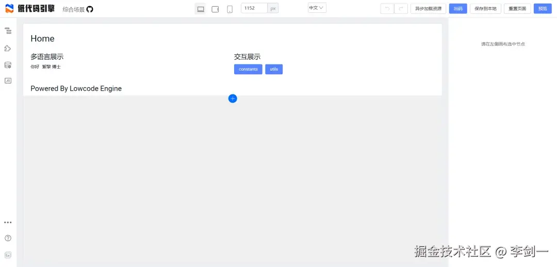Click the three-dots more icon in sidebar
The image size is (557, 267).
tap(8, 223)
